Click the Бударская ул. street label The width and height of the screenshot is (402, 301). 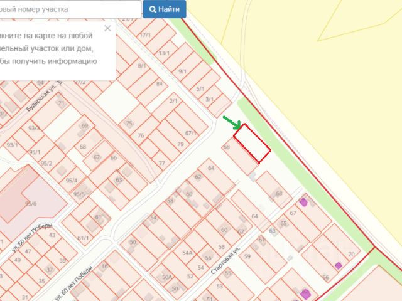pos(41,98)
